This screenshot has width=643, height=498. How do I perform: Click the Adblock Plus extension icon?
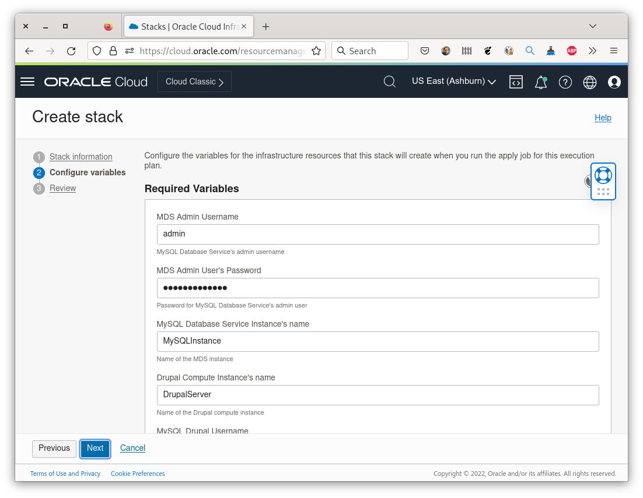tap(571, 51)
